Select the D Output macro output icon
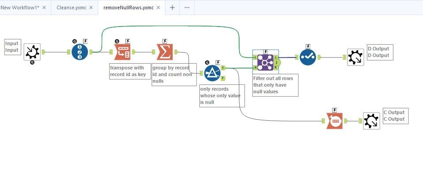Image resolution: width=423 pixels, height=187 pixels. [355, 57]
